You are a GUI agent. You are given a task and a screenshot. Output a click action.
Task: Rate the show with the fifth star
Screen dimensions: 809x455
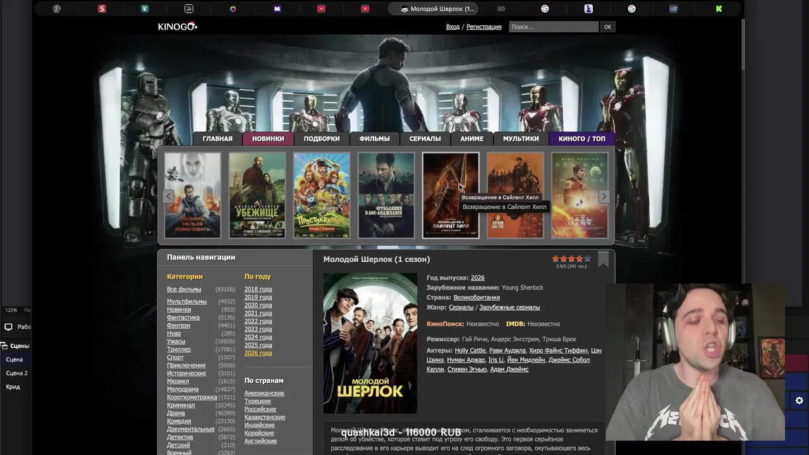tap(587, 258)
